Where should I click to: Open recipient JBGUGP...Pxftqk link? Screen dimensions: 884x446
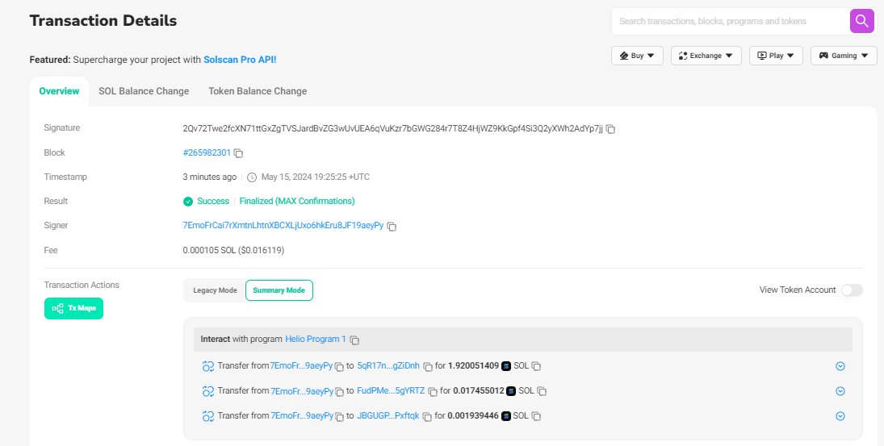click(388, 415)
